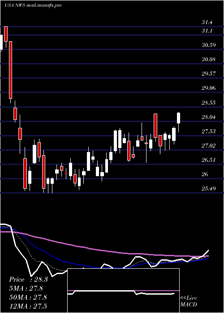Click the 31.1 price axis label
224x313 pixels.
tap(207, 31)
